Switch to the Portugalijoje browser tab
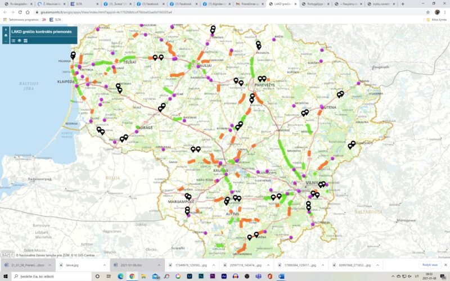Image resolution: width=450 pixels, height=281 pixels. point(314,4)
